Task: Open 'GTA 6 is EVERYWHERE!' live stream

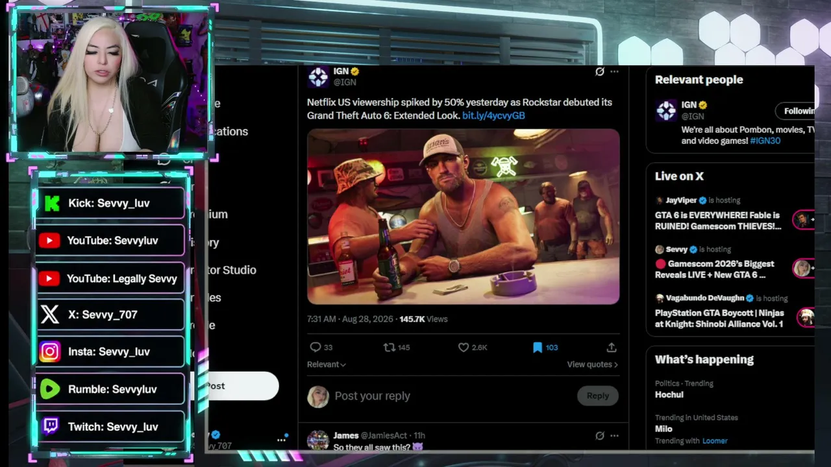Action: pos(718,221)
